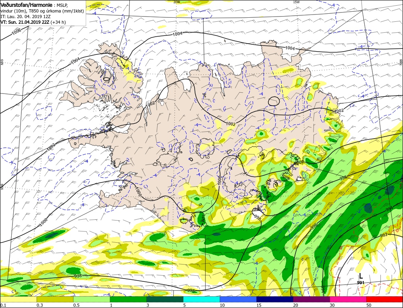Select the dark green 3–5 legend swatch
403x308 pixels.
165,299
